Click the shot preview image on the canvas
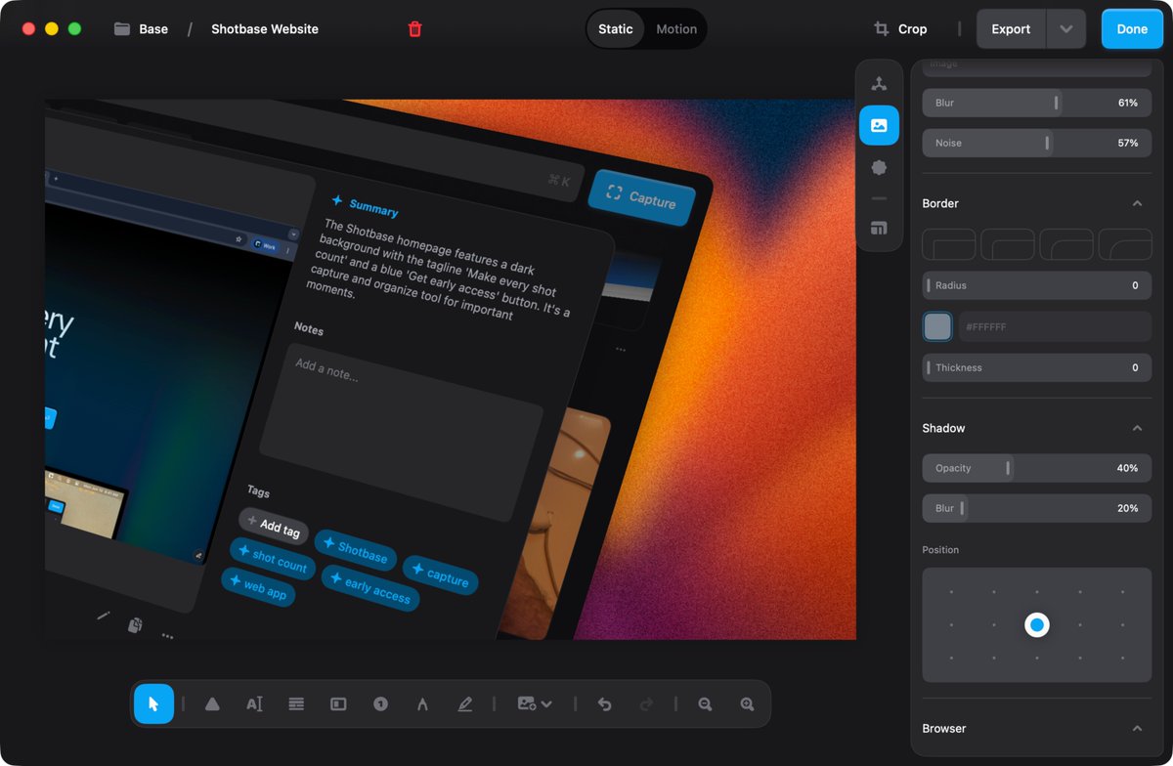 click(x=450, y=369)
